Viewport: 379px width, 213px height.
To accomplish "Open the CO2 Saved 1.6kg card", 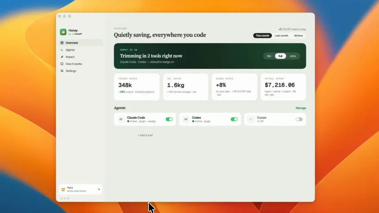I will (186, 87).
